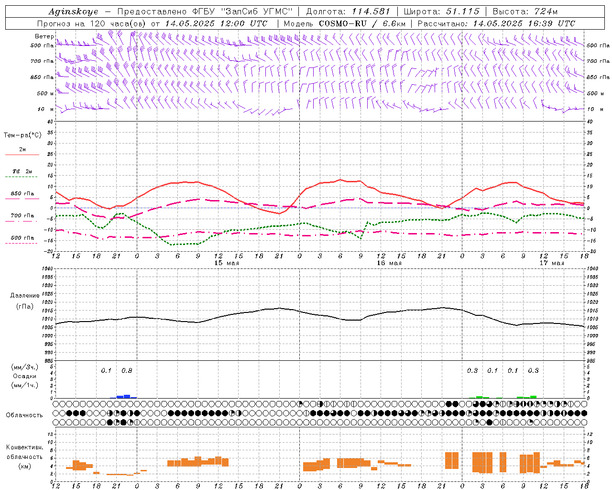Click the 'Тем-ра(°C)' temperature section label

click(22, 135)
